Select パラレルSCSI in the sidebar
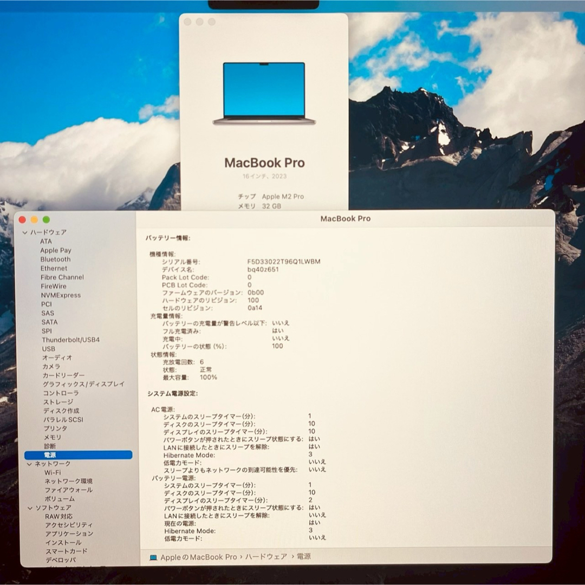Image resolution: width=585 pixels, height=585 pixels. tap(63, 420)
